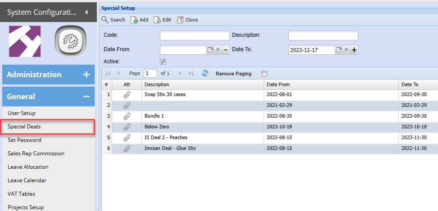Collapse the System Configuration sidebar arrow
438x211 pixels.
(86, 12)
